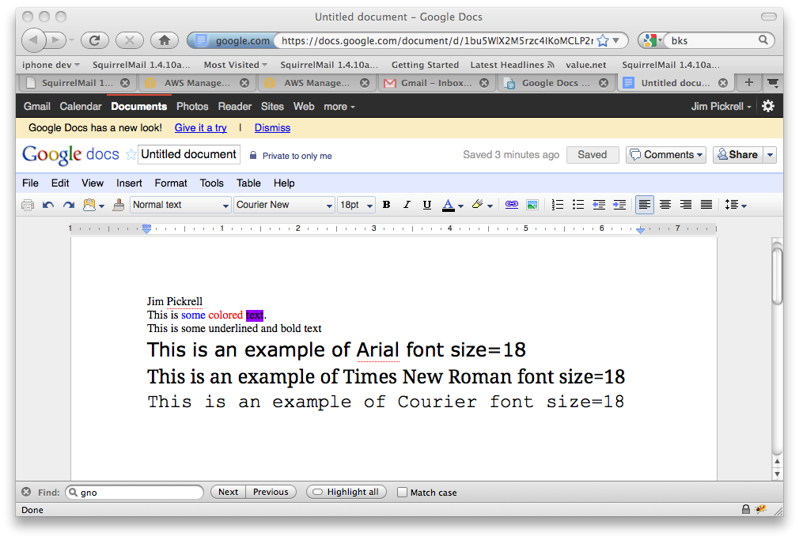Open the Insert menu
This screenshot has width=799, height=540.
[x=129, y=183]
